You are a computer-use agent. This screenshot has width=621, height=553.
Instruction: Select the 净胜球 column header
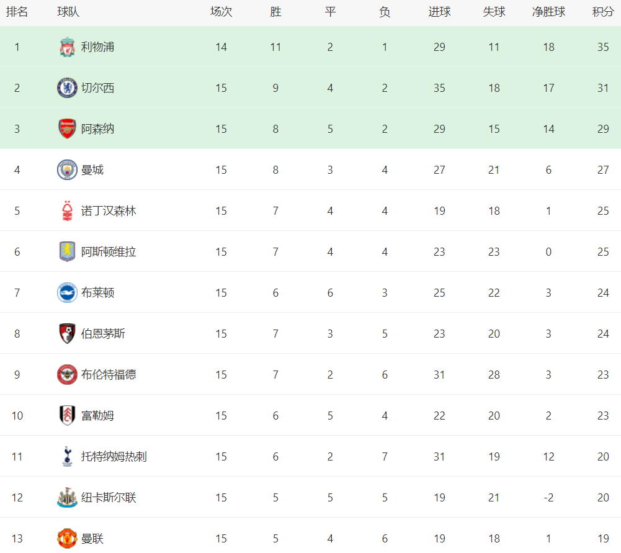click(548, 12)
